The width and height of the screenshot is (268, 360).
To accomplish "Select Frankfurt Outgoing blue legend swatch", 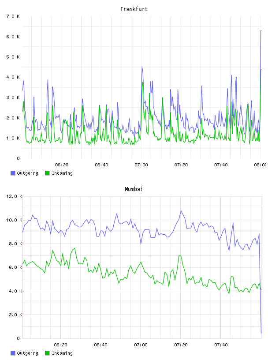I will pyautogui.click(x=13, y=173).
